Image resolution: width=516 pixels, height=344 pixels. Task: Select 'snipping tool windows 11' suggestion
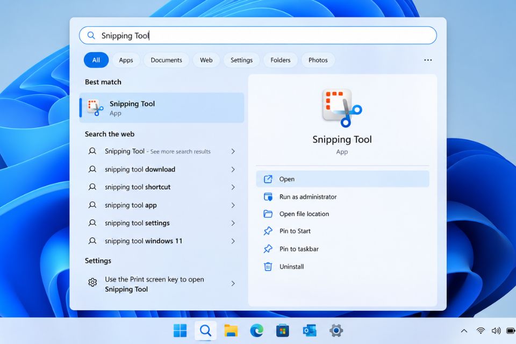point(162,241)
